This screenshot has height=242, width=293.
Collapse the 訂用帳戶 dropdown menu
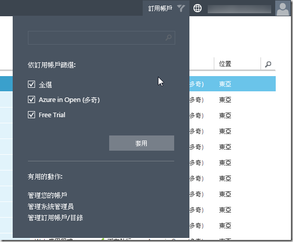tap(166, 8)
